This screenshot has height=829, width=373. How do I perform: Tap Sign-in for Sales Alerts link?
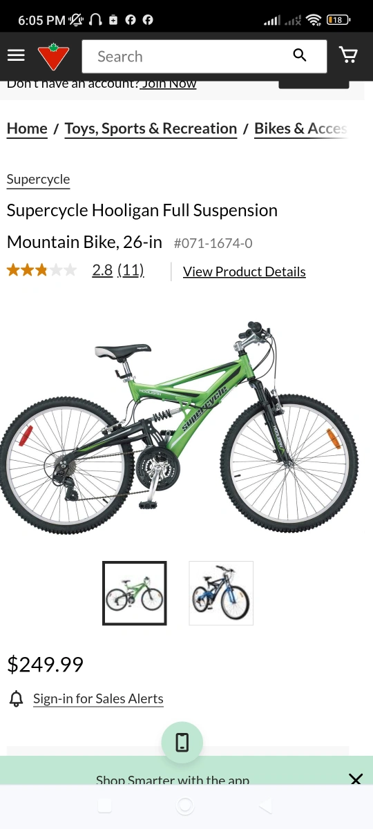coord(98,698)
